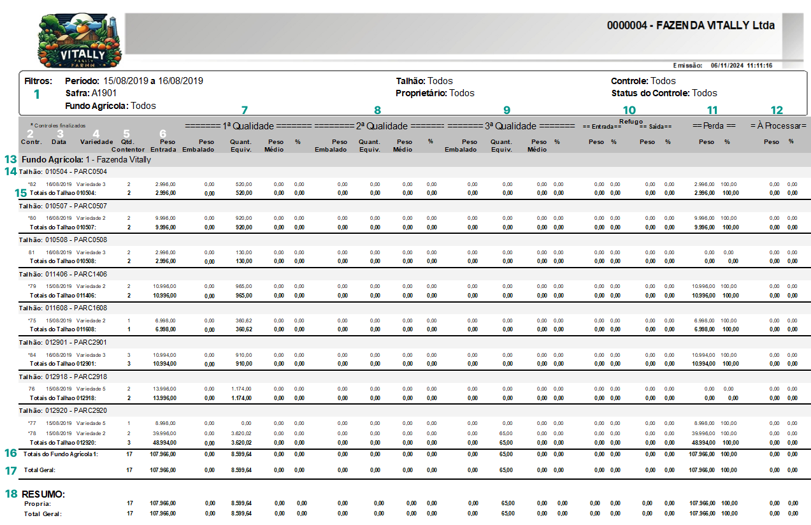Viewport: 811px width, 525px height.
Task: Click the 'Propria:' summary row label
Action: pos(38,503)
